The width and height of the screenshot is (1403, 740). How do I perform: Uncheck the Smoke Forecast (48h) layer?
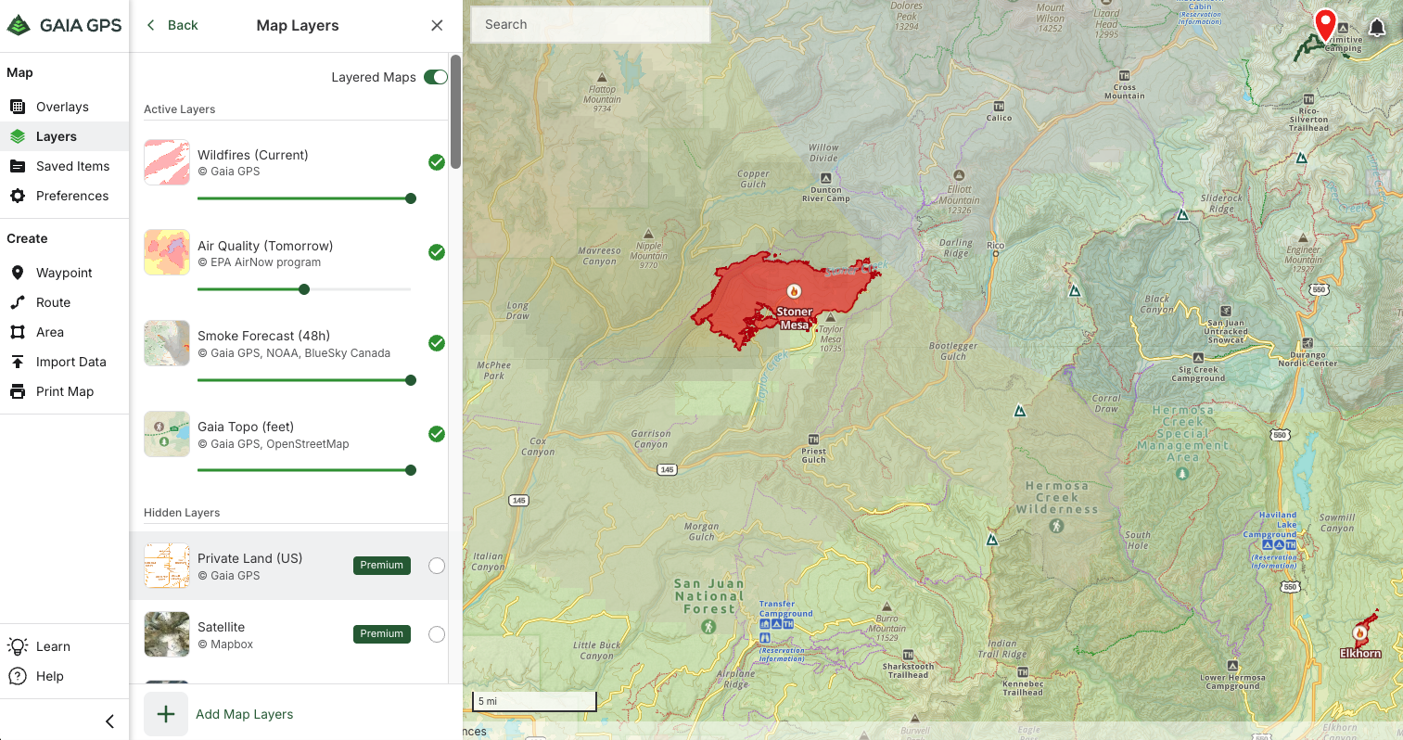pos(437,343)
